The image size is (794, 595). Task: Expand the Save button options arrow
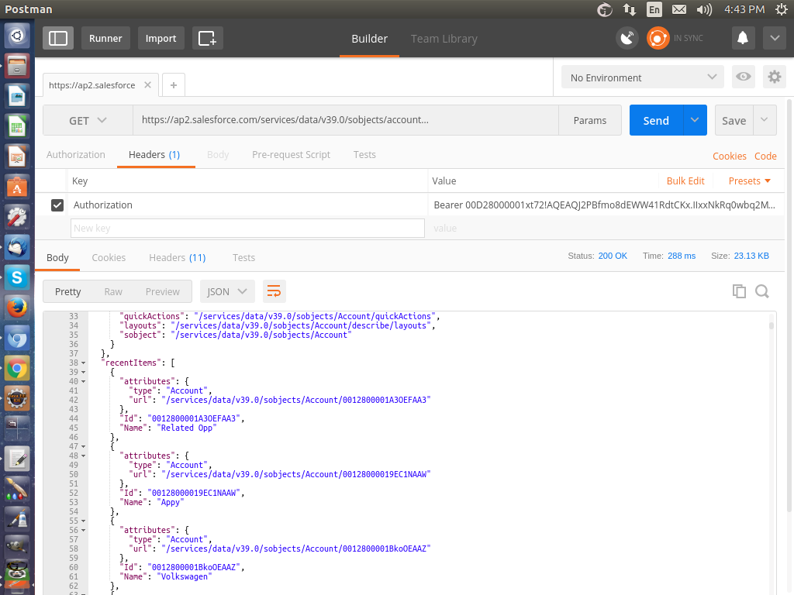[x=765, y=120]
